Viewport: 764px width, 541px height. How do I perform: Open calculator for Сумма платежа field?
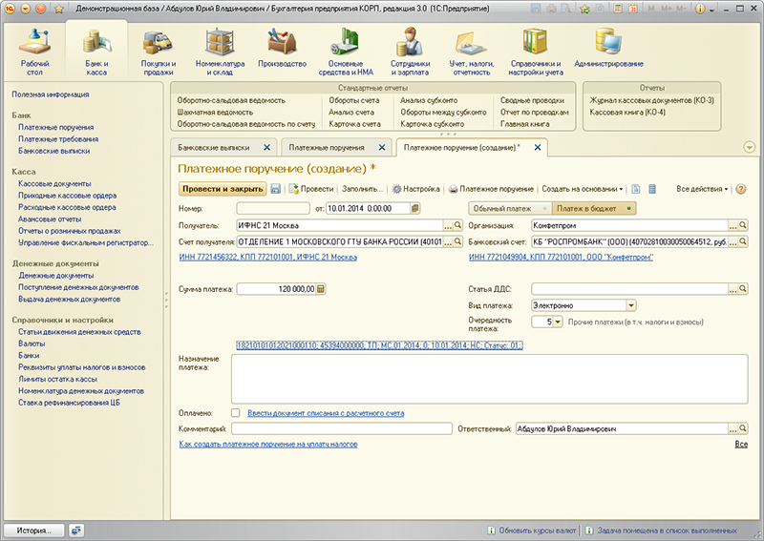321,289
